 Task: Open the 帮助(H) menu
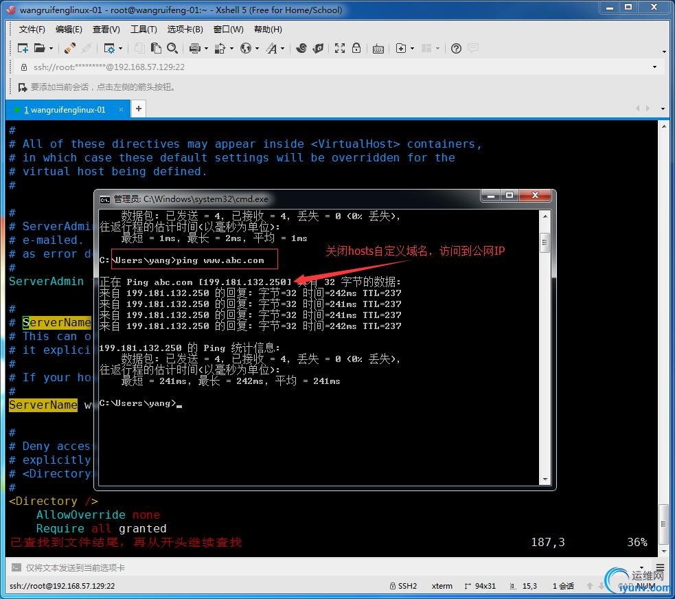pos(268,30)
